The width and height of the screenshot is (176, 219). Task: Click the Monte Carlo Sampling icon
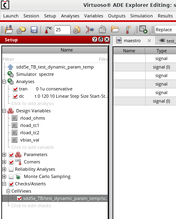click(x=18, y=176)
